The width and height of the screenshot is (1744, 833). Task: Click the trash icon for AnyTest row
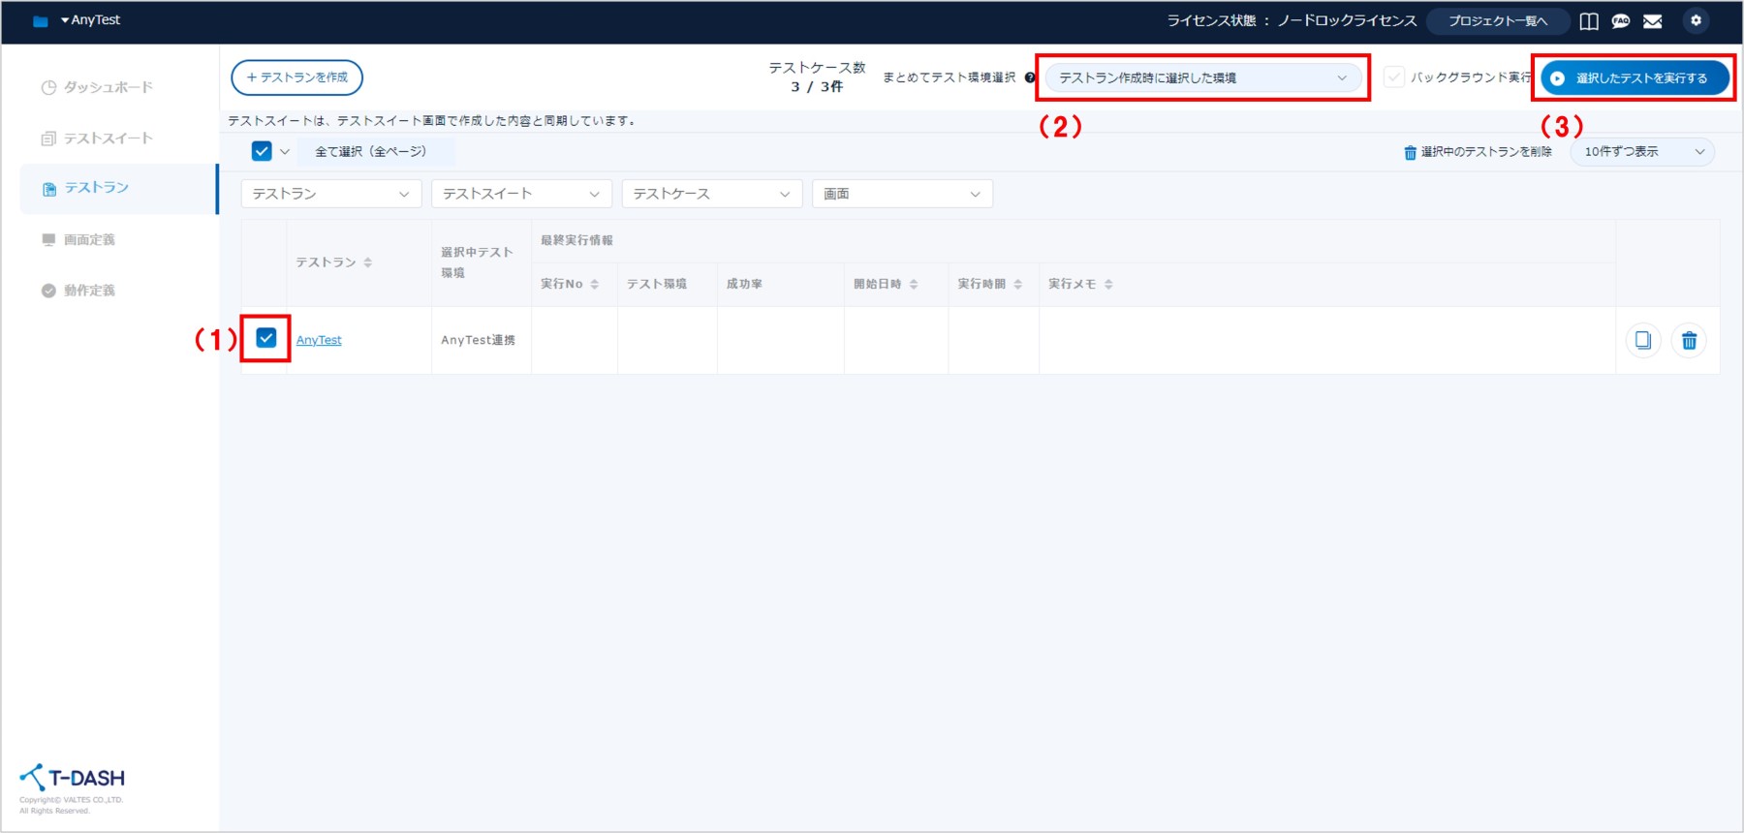point(1689,340)
